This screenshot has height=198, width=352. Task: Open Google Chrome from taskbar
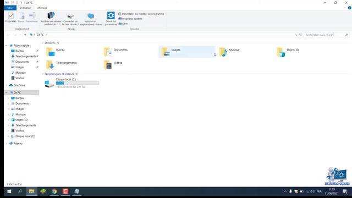(x=54, y=191)
